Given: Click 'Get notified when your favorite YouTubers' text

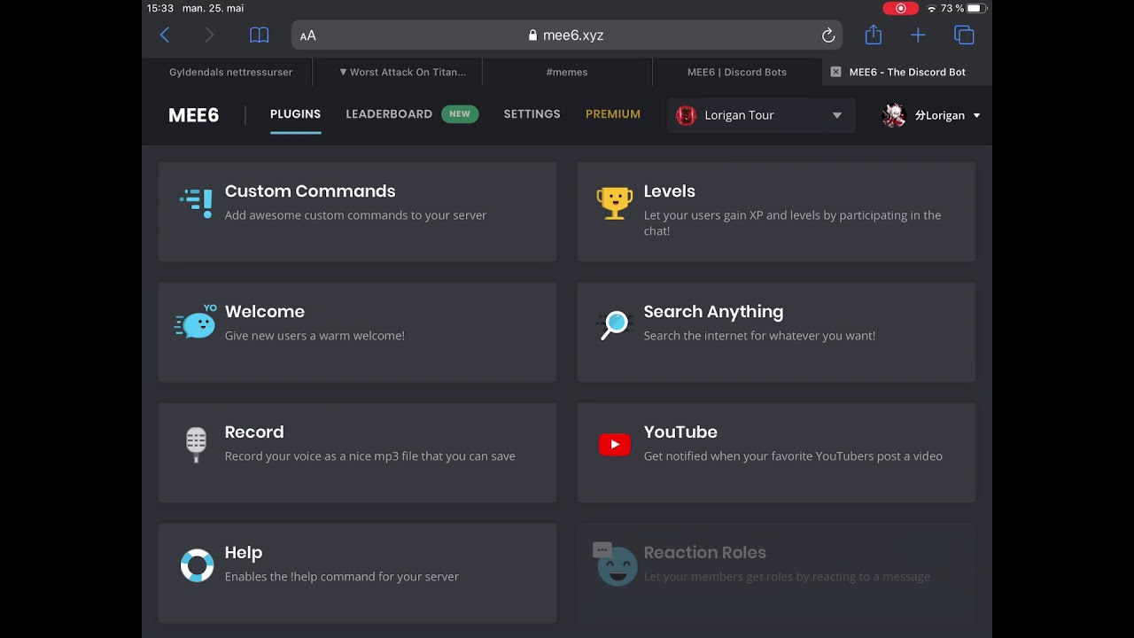Looking at the screenshot, I should 793,456.
